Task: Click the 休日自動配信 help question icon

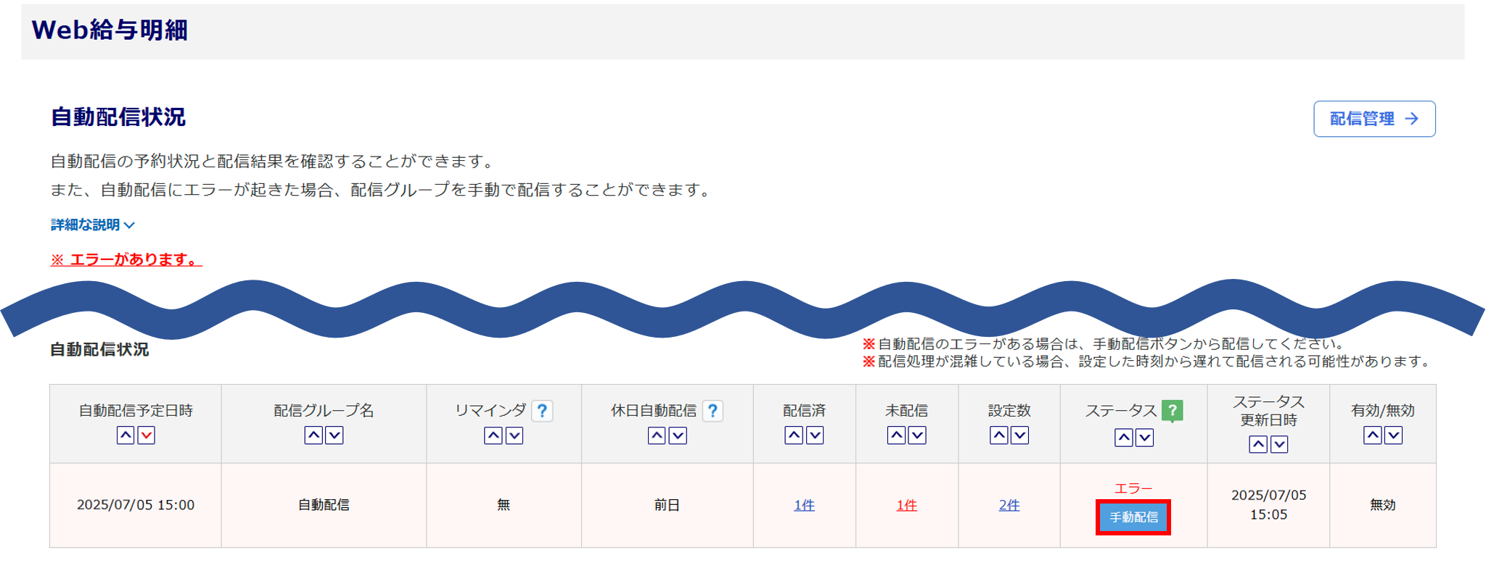Action: 713,411
